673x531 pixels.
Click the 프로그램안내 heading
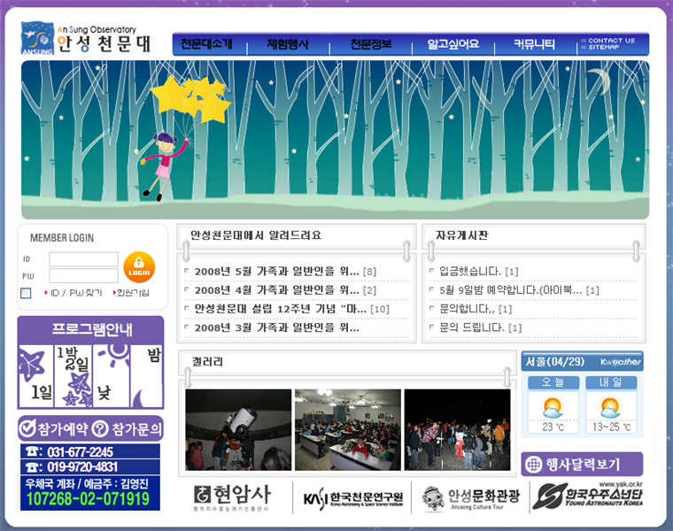click(92, 329)
